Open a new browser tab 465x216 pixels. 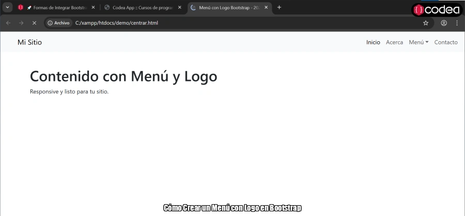(279, 7)
